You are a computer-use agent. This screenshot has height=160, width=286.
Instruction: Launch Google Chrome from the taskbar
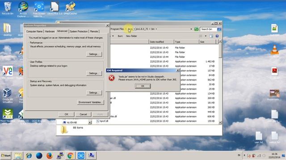(71, 156)
